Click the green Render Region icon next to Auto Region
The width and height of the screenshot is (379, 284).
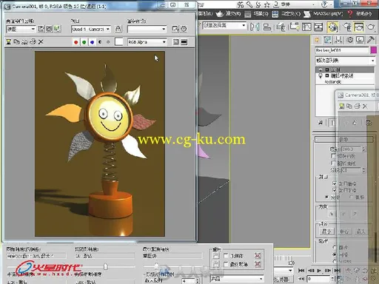57,29
